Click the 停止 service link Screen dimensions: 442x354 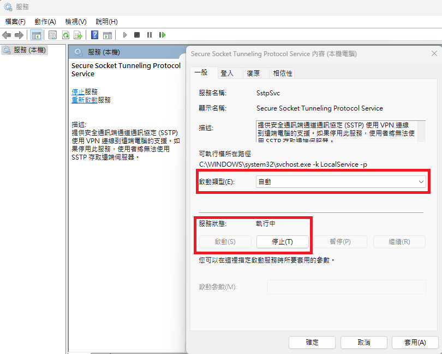coord(78,91)
